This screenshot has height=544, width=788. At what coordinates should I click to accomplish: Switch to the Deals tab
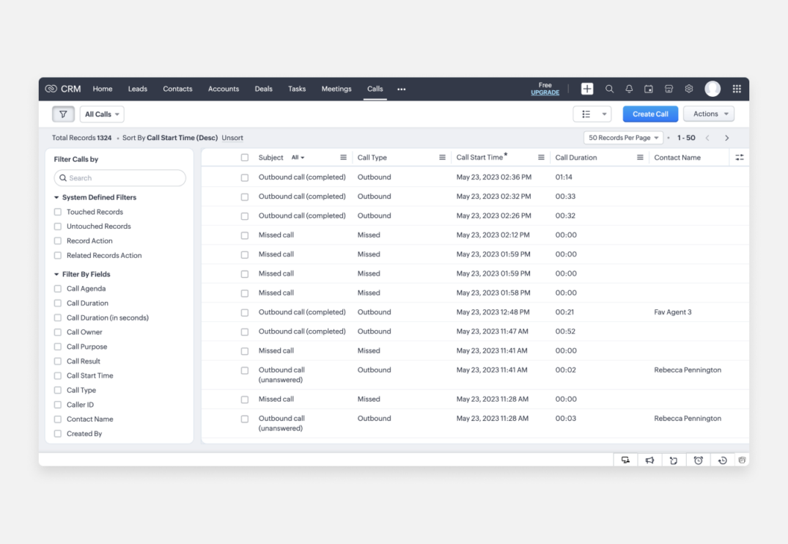point(263,89)
